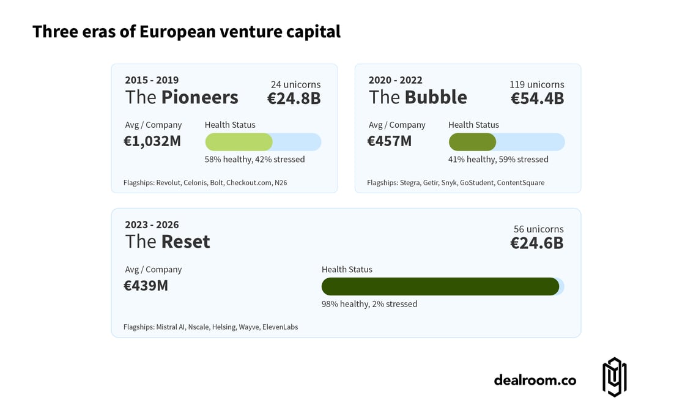Screen dimensions: 685x411
Task: Click the Three eras of European venture capital title
Action: (x=187, y=32)
